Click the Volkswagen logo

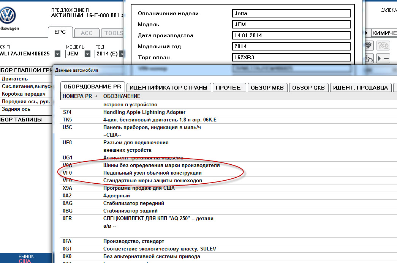pos(8,16)
